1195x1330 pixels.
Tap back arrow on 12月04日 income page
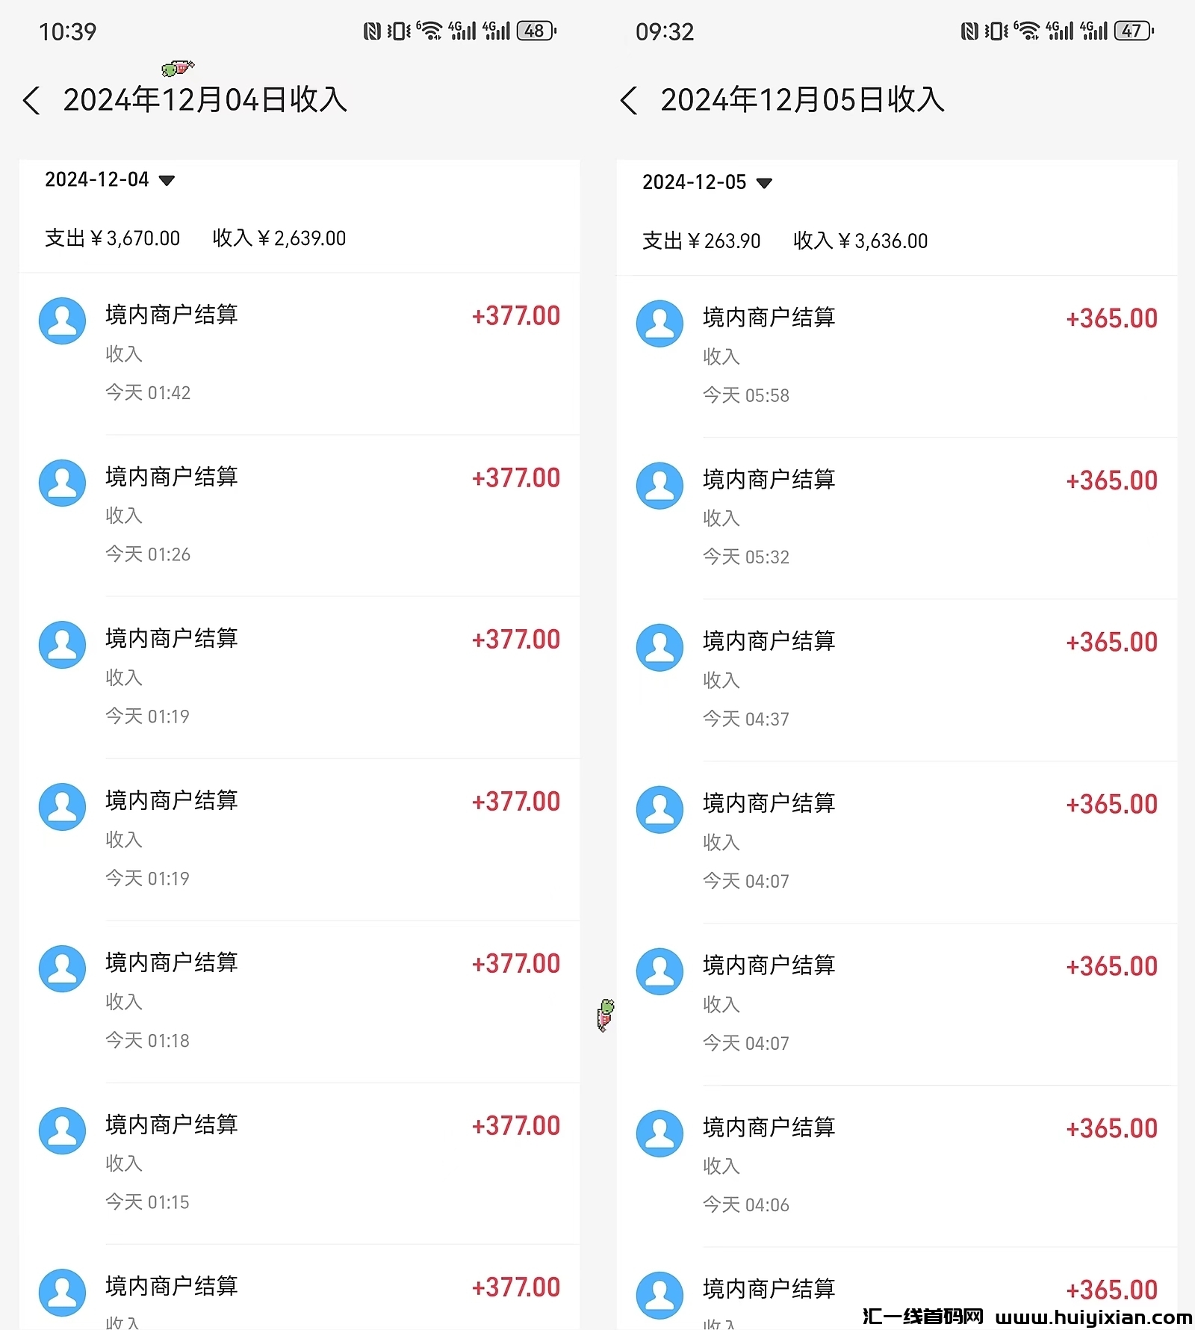click(x=32, y=100)
